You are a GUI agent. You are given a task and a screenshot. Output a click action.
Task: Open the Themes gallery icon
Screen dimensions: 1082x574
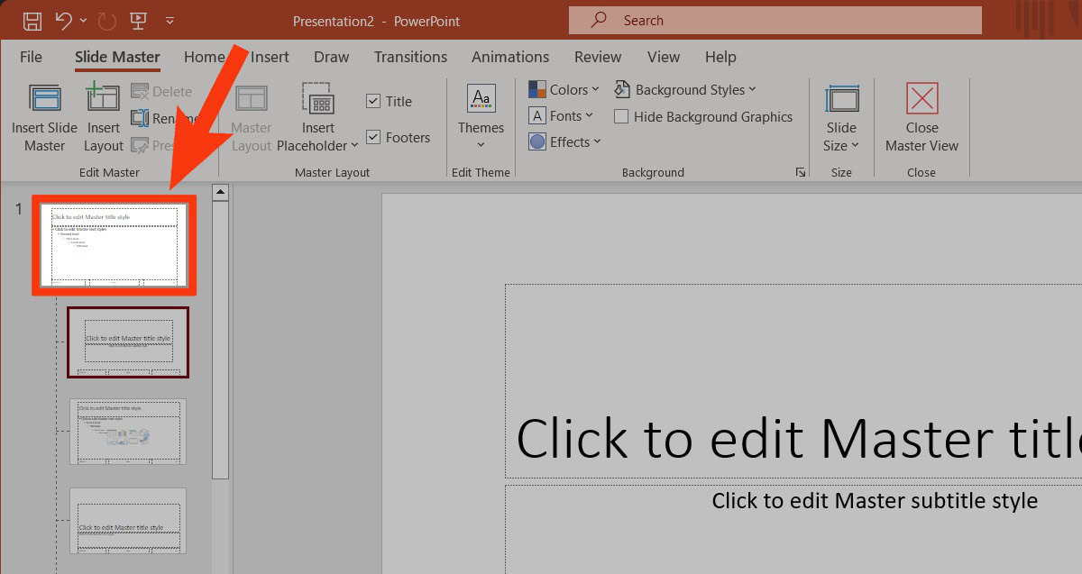click(481, 100)
